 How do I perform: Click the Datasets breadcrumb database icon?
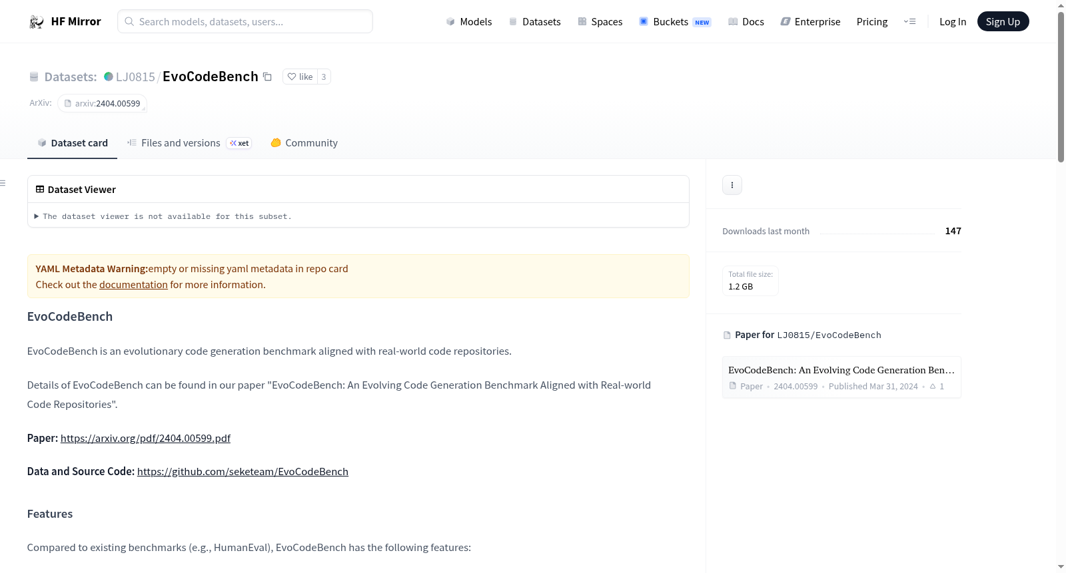coord(34,77)
